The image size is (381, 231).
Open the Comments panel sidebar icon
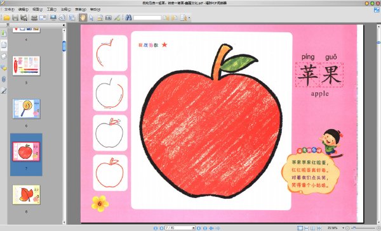point(4,68)
